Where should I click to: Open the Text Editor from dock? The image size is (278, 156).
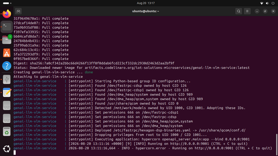7,92
